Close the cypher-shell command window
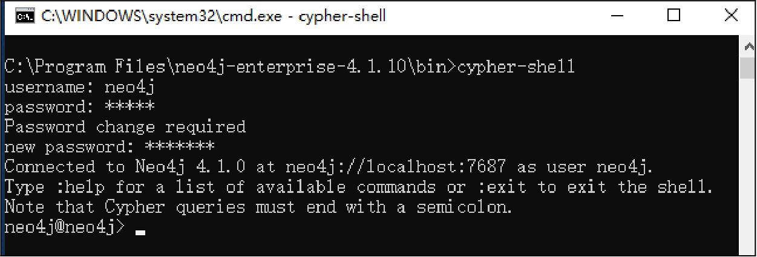The height and width of the screenshot is (257, 757). (x=731, y=16)
